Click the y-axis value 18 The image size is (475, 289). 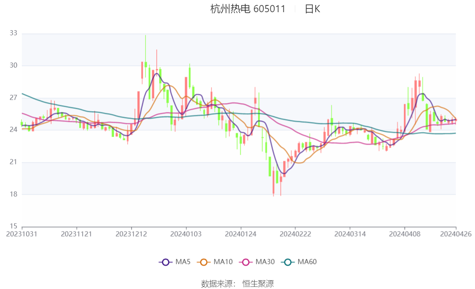[13, 194]
